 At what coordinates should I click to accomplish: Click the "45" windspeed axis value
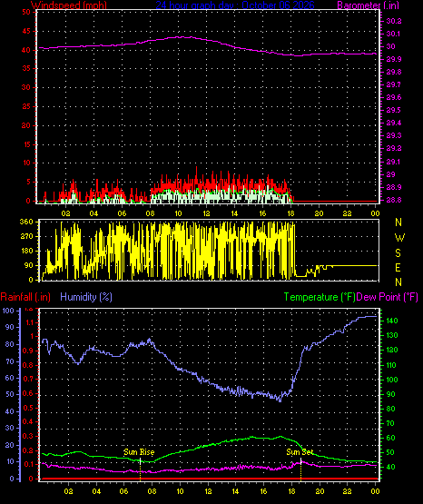26,31
